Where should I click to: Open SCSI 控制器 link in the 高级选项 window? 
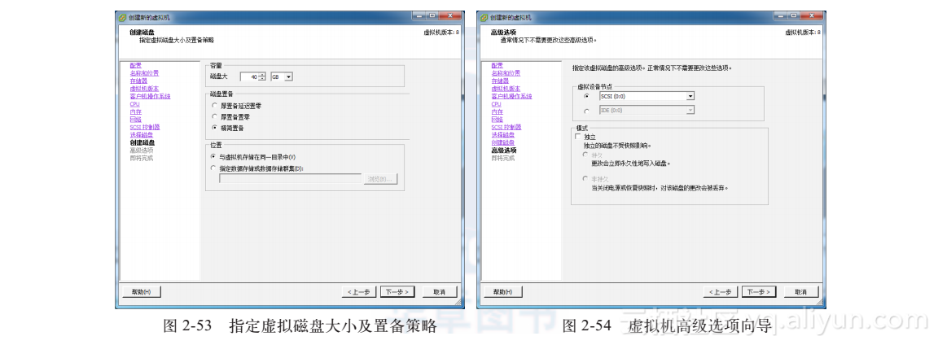point(506,128)
